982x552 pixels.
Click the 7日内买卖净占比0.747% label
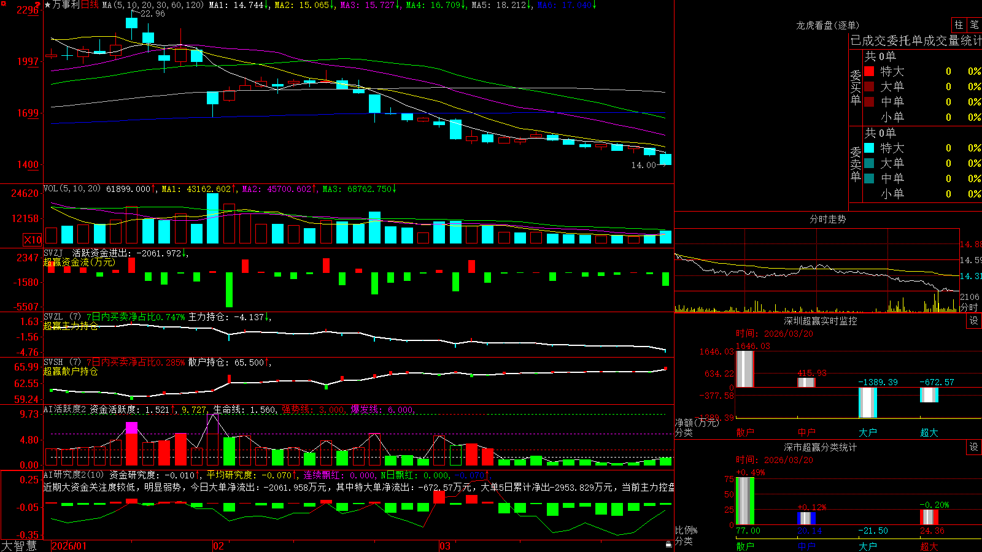(135, 317)
